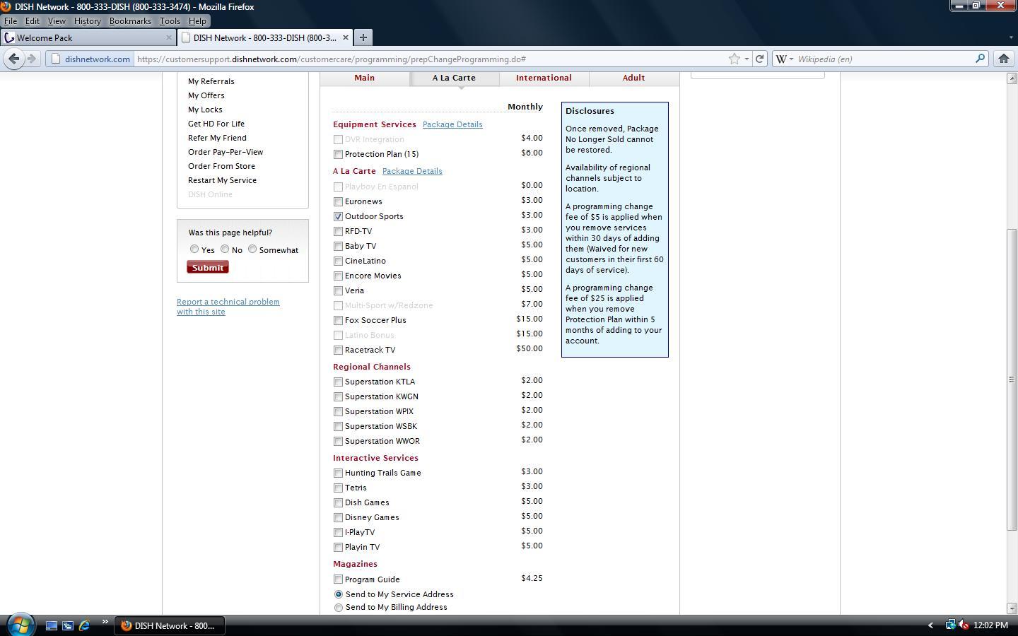Image resolution: width=1018 pixels, height=636 pixels.
Task: Select Somewhat for page helpful
Action: coord(252,249)
